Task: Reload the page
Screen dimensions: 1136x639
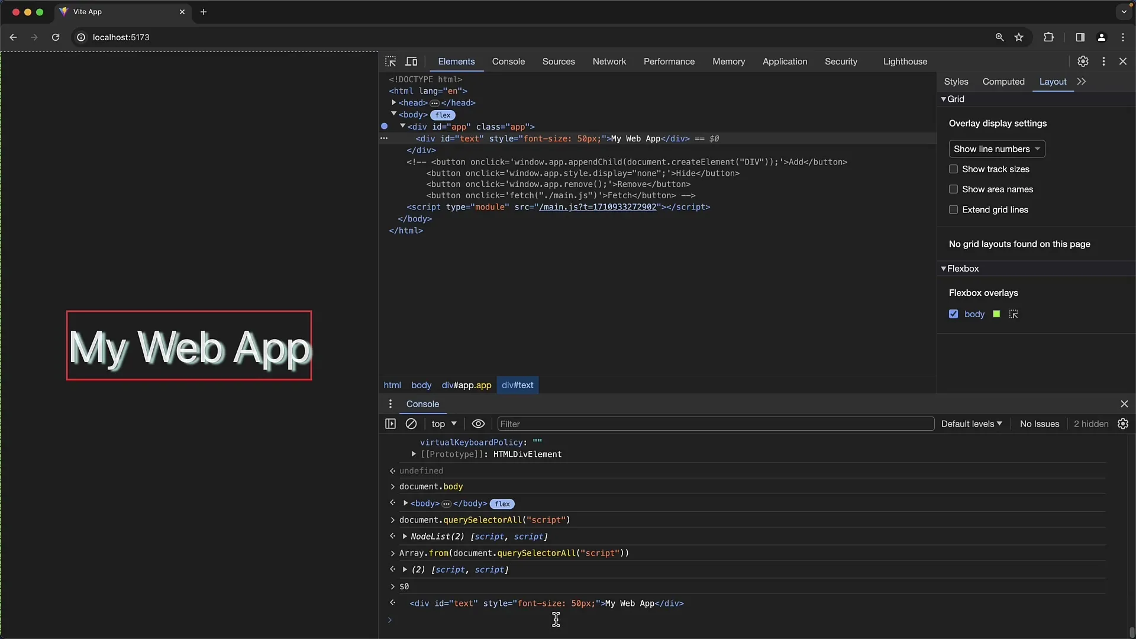Action: (56, 37)
